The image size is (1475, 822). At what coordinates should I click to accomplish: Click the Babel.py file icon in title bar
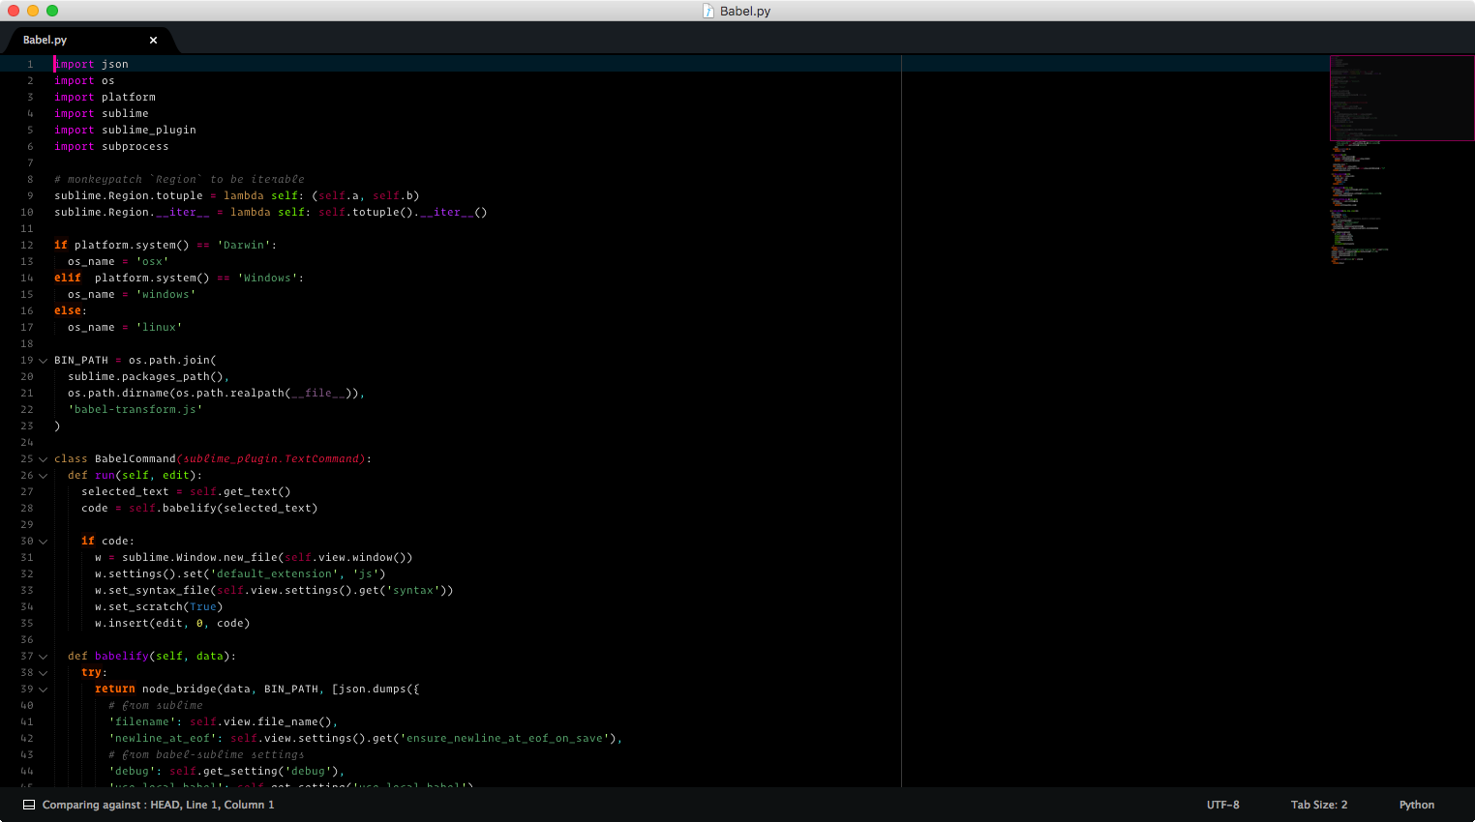click(x=708, y=11)
